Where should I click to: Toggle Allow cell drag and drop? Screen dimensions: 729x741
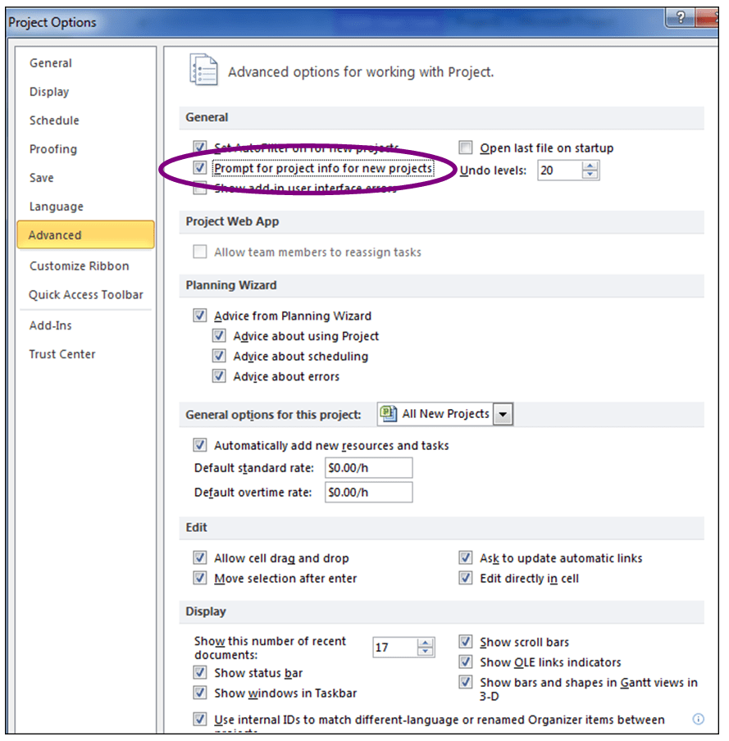point(200,557)
